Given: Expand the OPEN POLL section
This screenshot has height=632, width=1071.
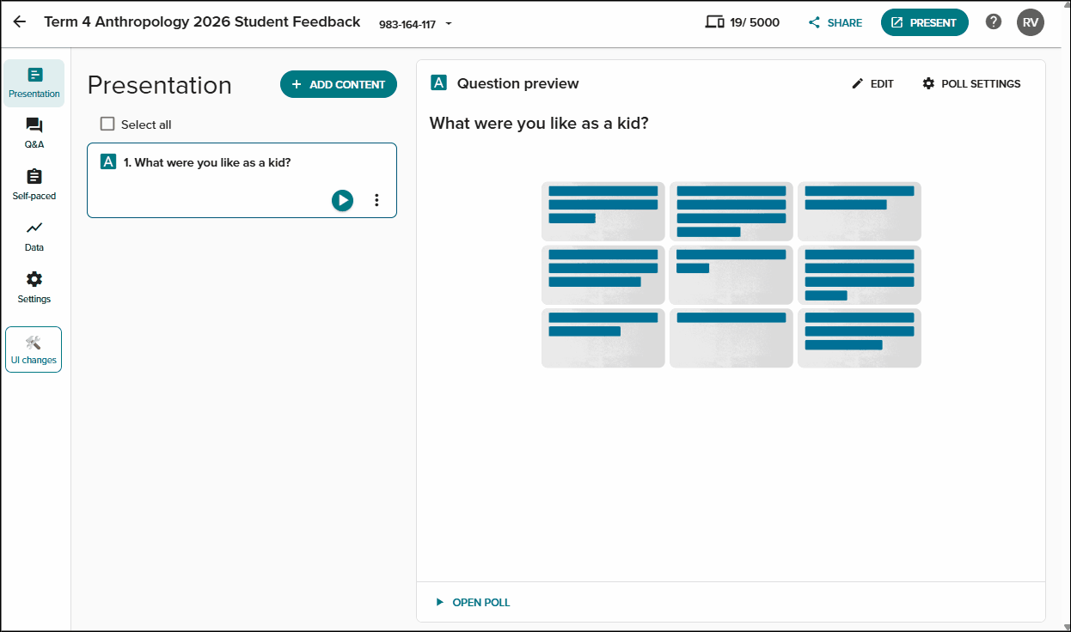Looking at the screenshot, I should click(473, 602).
